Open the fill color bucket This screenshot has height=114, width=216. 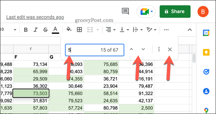pyautogui.click(x=69, y=29)
